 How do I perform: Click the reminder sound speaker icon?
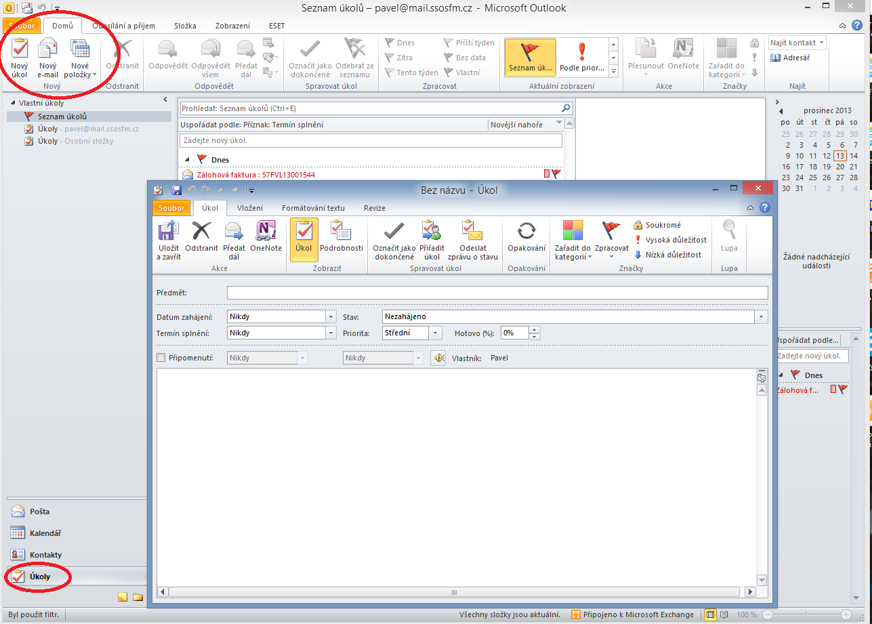(438, 358)
